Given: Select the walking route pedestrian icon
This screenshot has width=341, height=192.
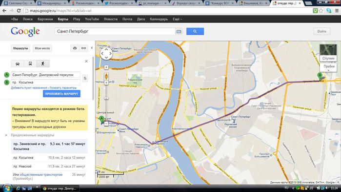Looking at the screenshot, I should coord(43,64).
